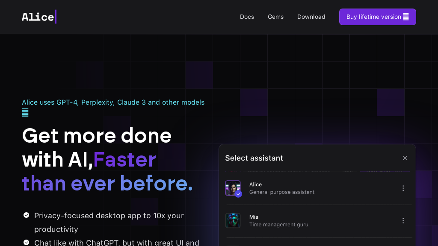This screenshot has height=246, width=438.
Task: Expand the three-dot options for Mia
Action: pyautogui.click(x=402, y=221)
